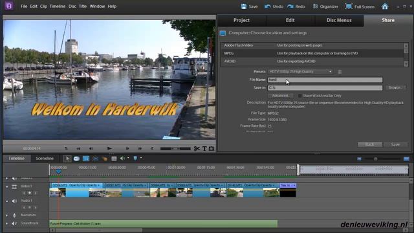Fast forward the monitor playback

(x=140, y=149)
